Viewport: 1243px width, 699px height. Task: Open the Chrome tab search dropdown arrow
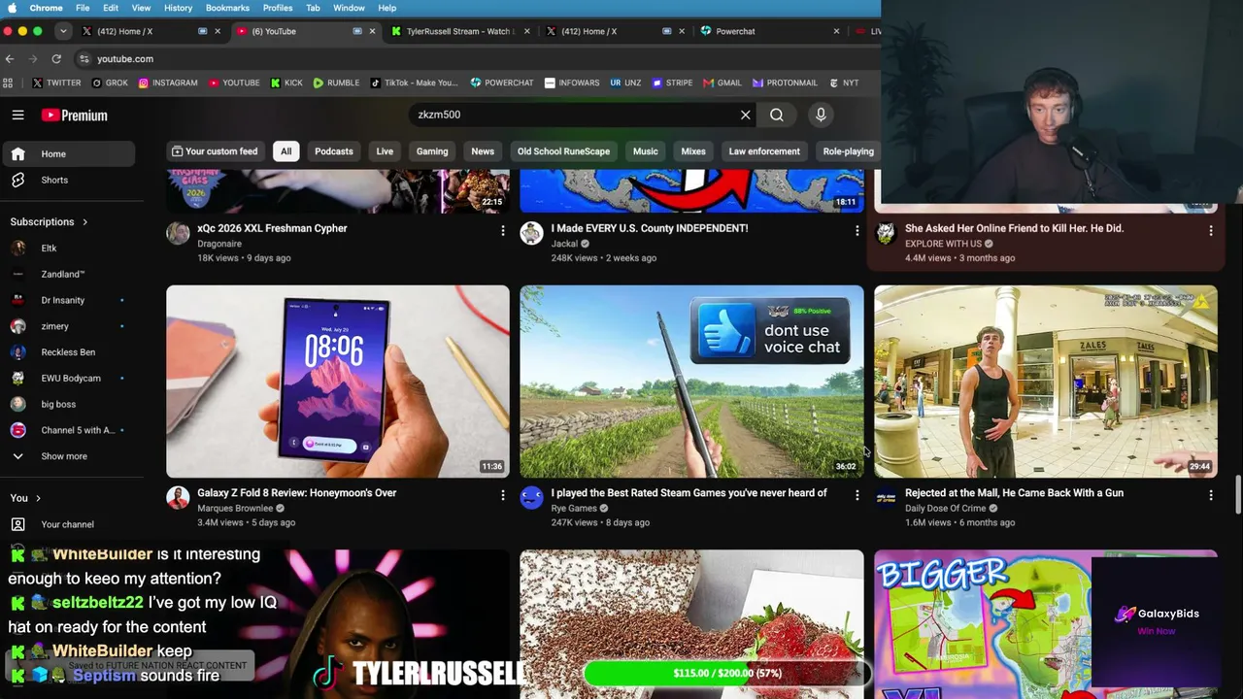[63, 31]
